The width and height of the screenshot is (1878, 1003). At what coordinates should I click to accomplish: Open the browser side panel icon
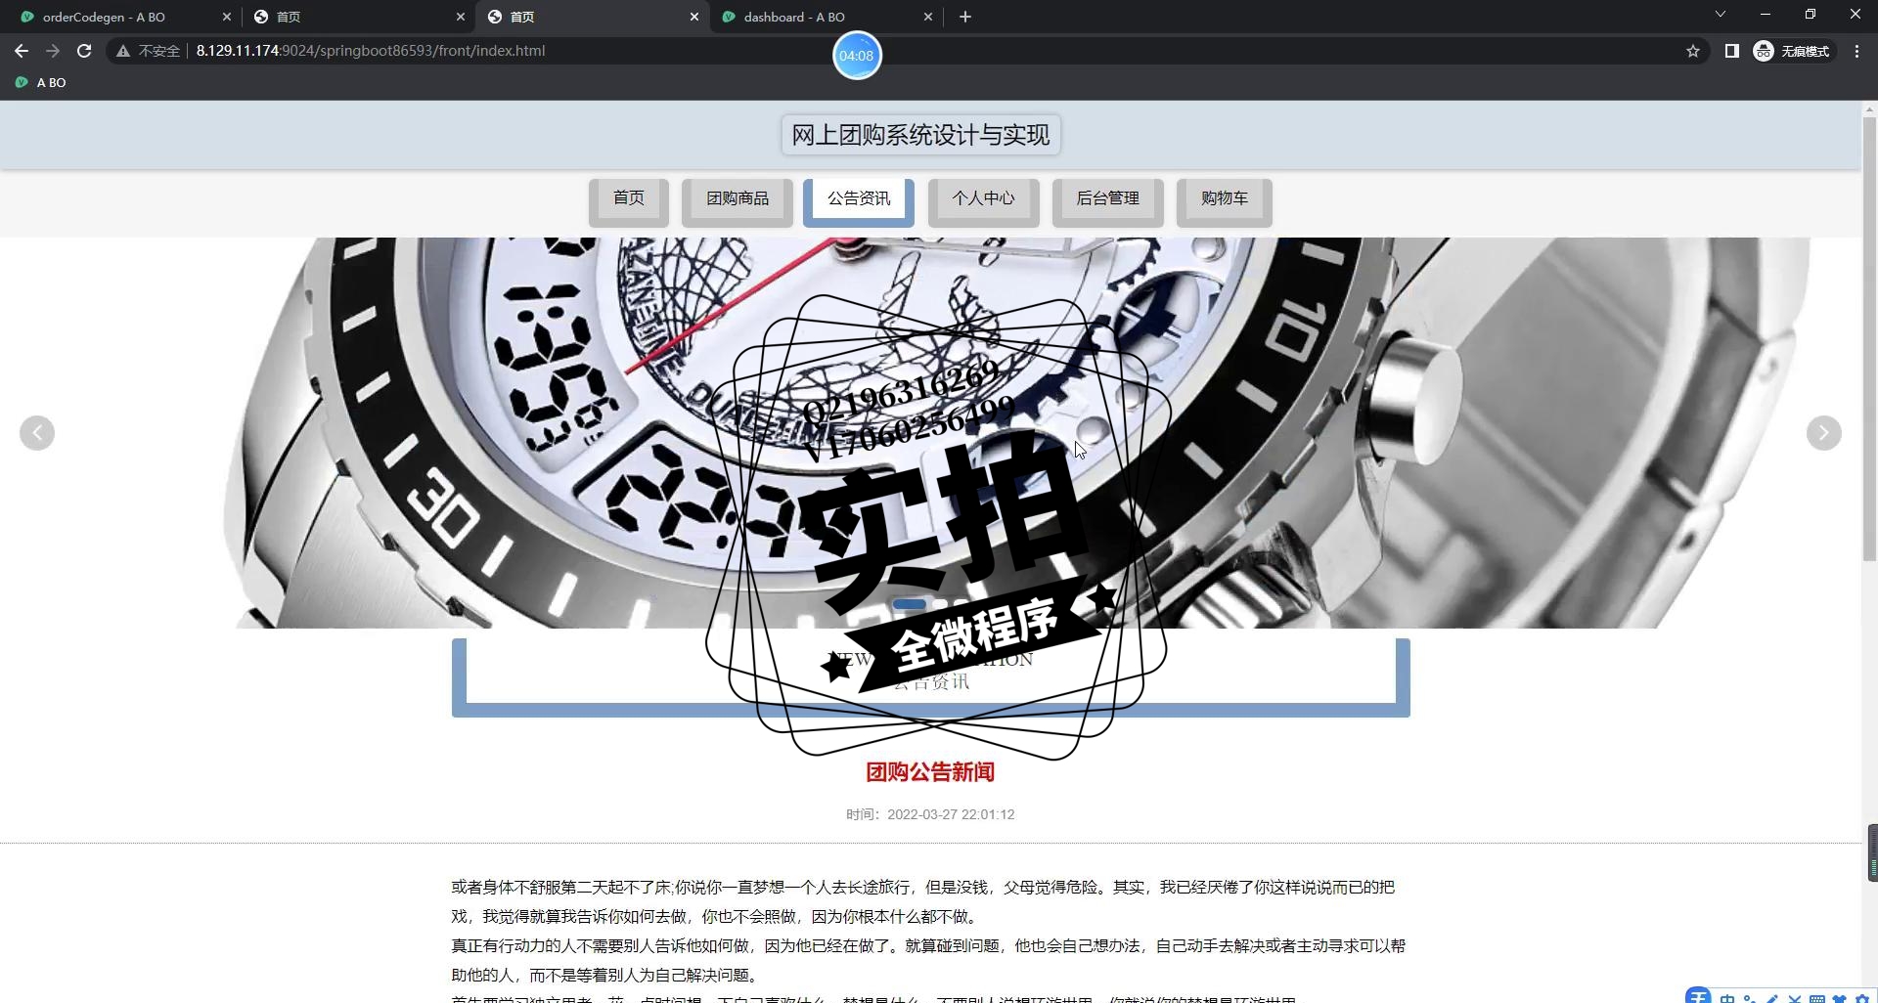tap(1731, 51)
